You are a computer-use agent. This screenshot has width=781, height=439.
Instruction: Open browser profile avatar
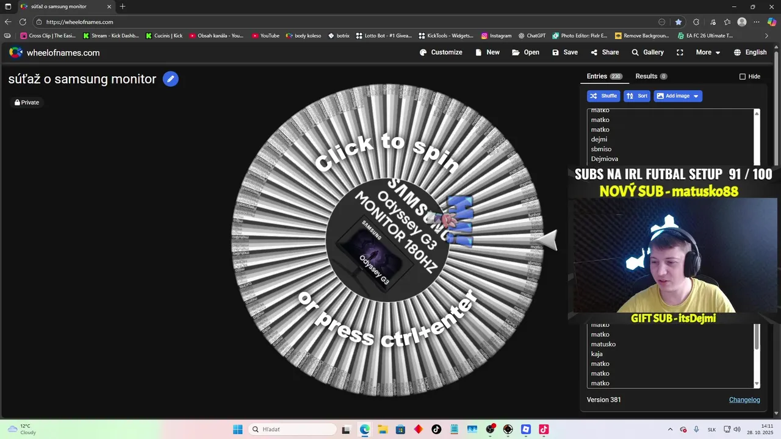(742, 22)
